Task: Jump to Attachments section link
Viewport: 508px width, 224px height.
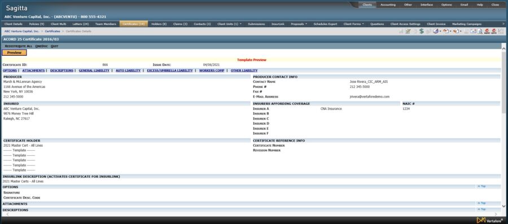Action: 33,70
